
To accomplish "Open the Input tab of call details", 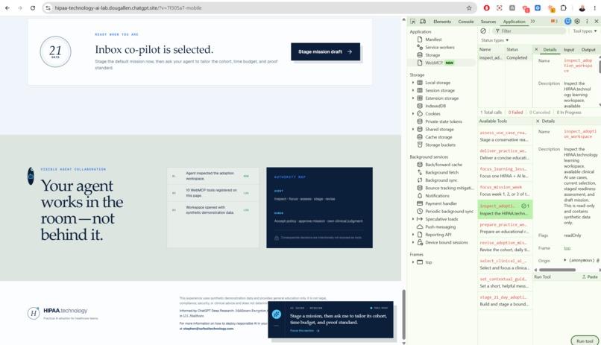I will 569,50.
